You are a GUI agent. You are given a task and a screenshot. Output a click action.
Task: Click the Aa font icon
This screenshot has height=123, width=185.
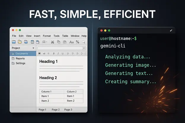click(71, 42)
